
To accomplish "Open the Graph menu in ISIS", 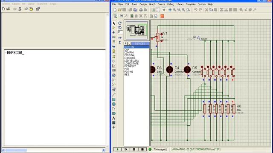I will pos(152,4).
